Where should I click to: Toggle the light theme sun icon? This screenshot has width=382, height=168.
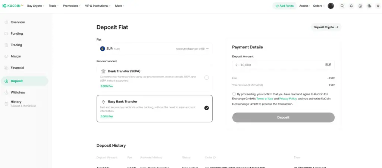click(378, 6)
